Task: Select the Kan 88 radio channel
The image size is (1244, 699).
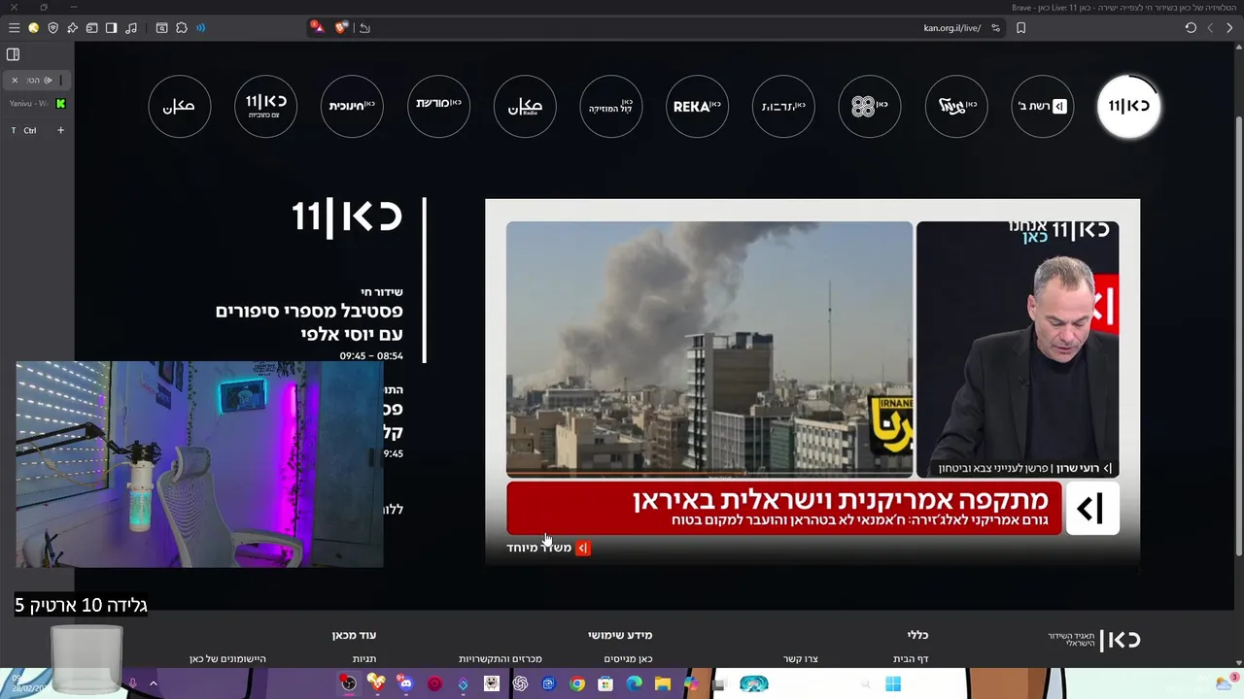Action: click(x=870, y=106)
